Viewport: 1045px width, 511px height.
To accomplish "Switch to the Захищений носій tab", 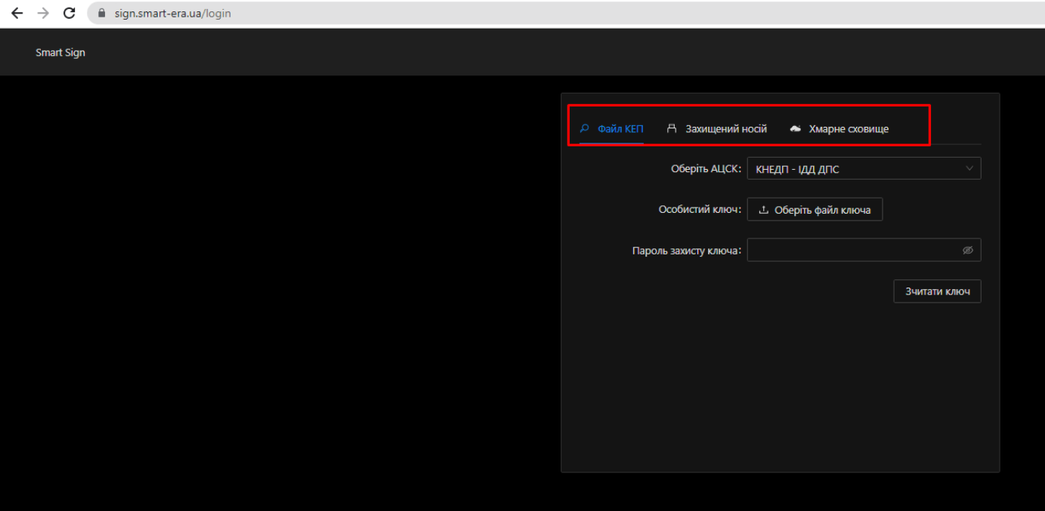I will tap(725, 129).
